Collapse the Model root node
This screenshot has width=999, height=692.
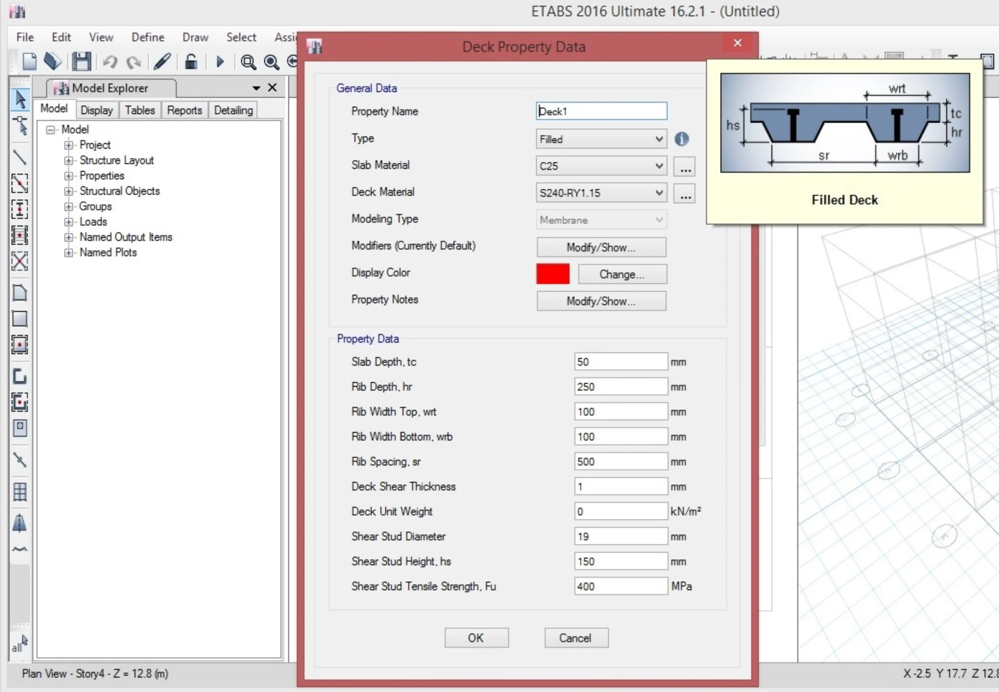51,130
